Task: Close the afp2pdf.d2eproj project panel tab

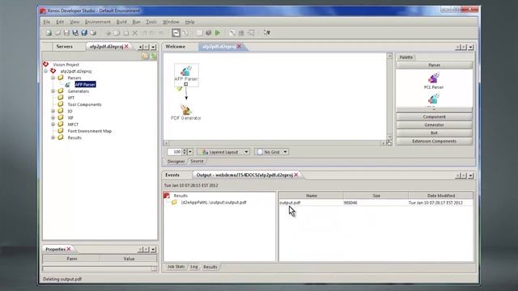Action: click(126, 47)
